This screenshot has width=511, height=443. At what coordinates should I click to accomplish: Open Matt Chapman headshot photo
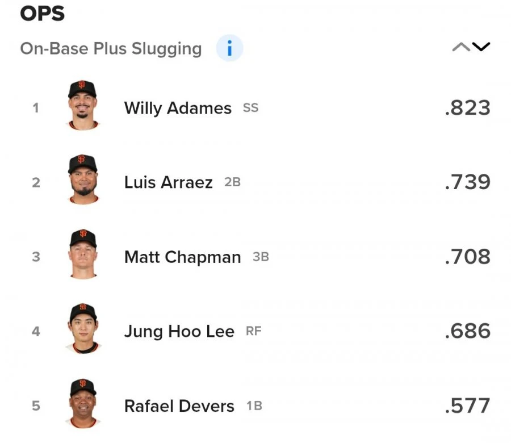(x=83, y=254)
